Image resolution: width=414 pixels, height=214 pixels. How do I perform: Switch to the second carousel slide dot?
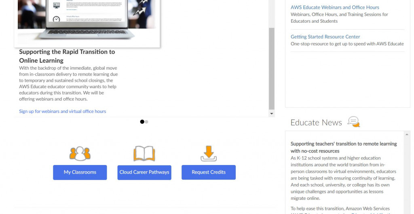[146, 122]
